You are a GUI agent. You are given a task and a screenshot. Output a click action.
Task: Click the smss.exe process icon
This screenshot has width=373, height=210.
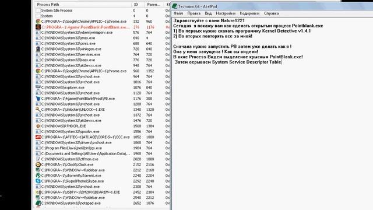[x=38, y=38]
